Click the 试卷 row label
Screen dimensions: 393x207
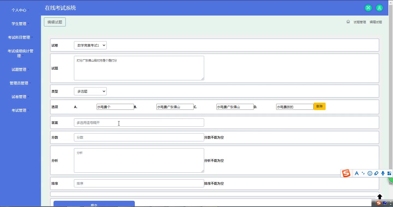click(55, 45)
